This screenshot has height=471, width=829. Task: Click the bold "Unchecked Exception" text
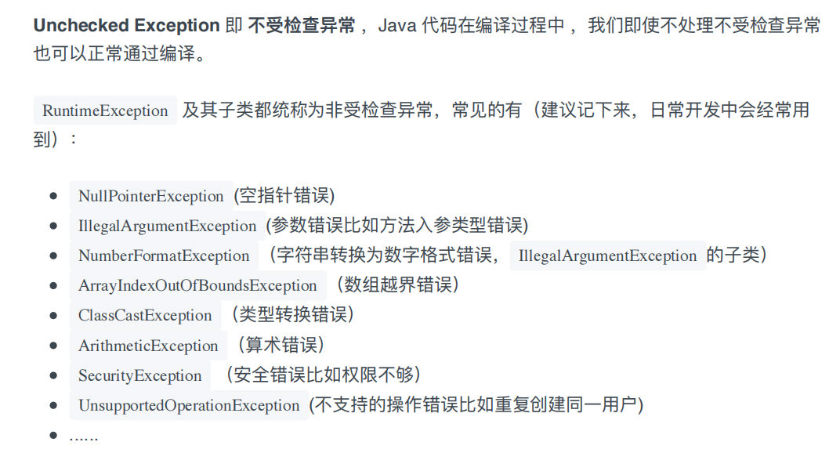tap(126, 25)
